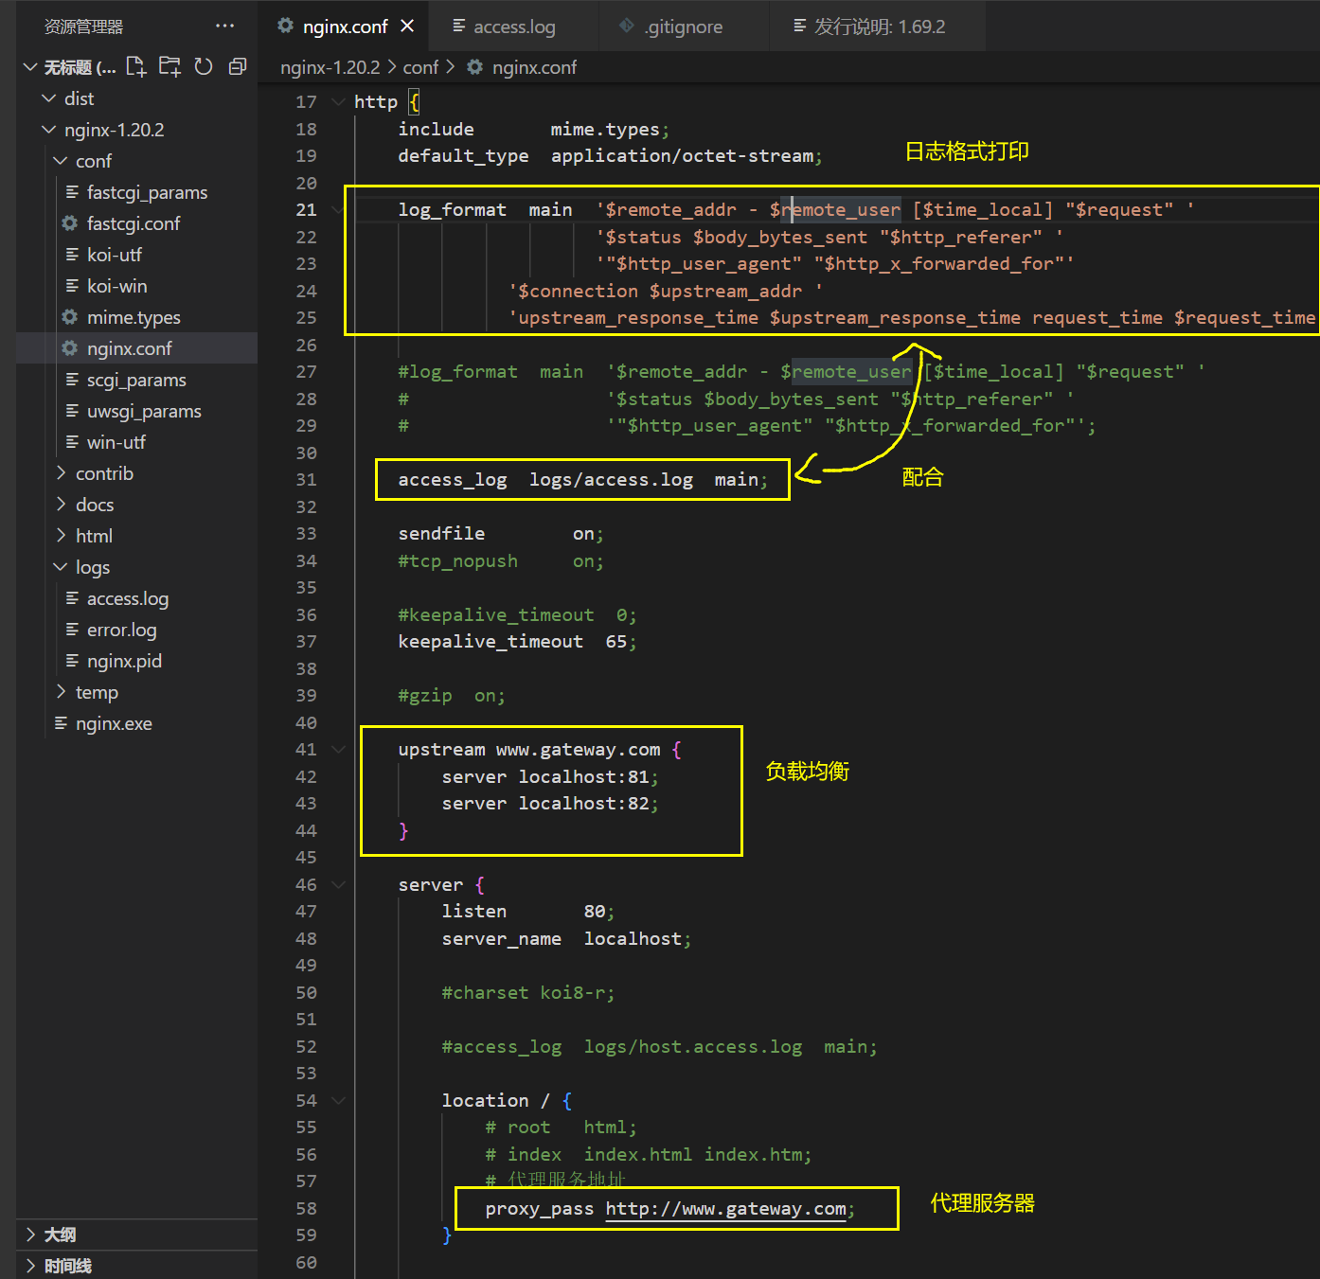
Task: Fold the location block at line 54
Action: [338, 1100]
